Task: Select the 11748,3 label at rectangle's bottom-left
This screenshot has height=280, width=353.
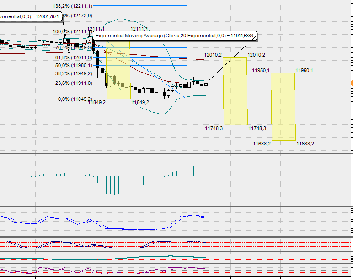Action: coord(214,128)
